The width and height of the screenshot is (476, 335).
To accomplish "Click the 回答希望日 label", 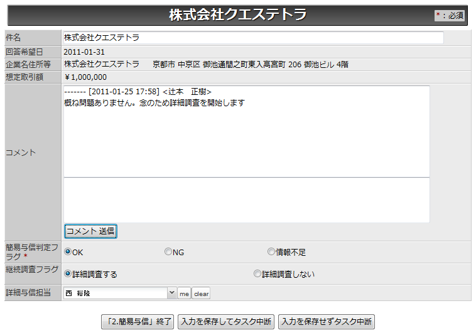I will coord(24,52).
